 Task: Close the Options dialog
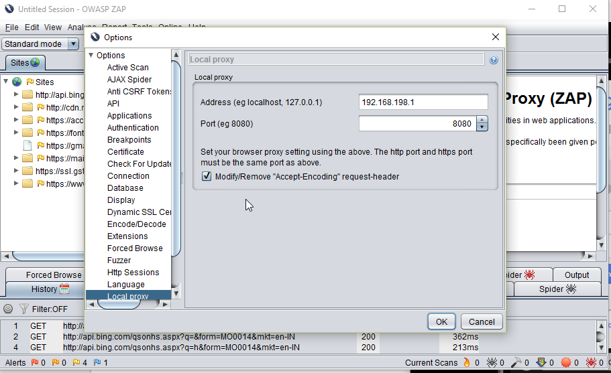point(495,37)
